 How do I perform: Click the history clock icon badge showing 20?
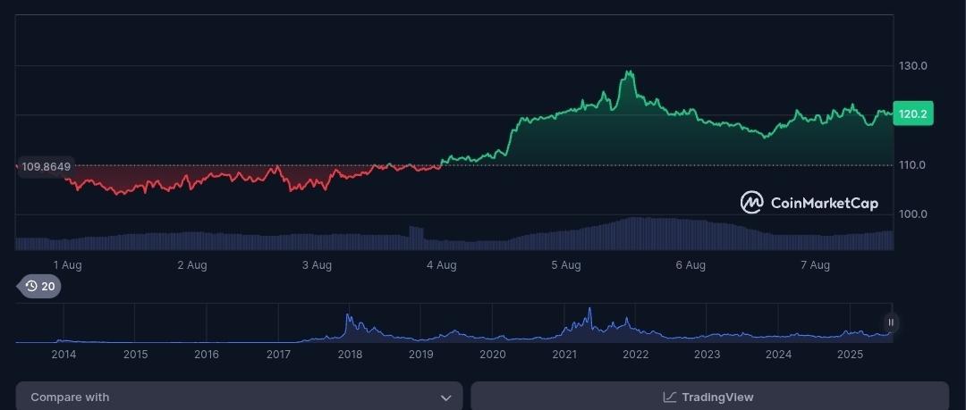[39, 287]
